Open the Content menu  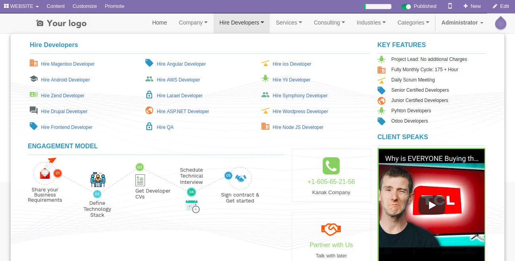(x=55, y=6)
